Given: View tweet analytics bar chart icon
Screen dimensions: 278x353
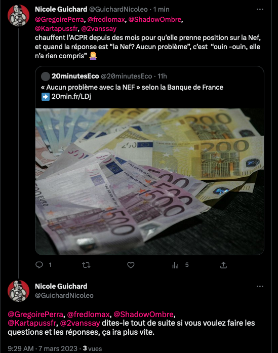Looking at the screenshot, I should pos(175,265).
